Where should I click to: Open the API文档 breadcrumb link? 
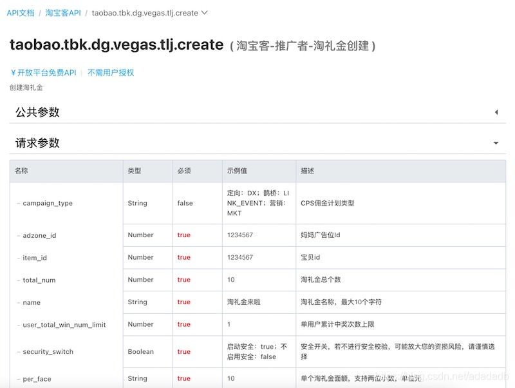pyautogui.click(x=21, y=13)
